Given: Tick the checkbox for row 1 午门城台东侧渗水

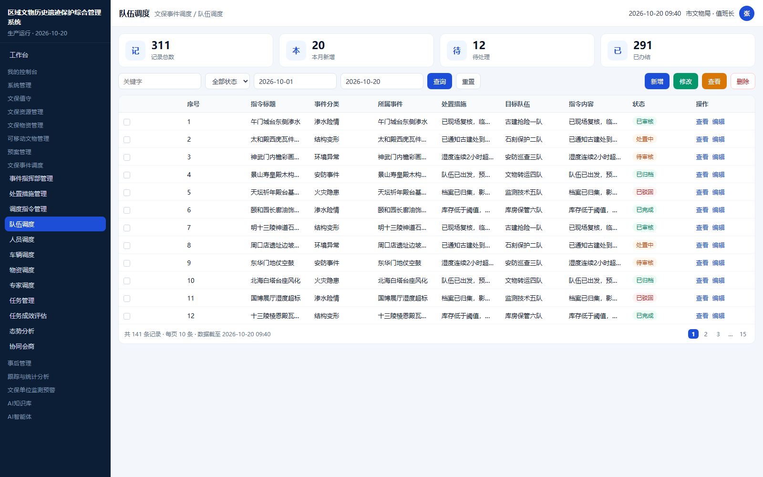Looking at the screenshot, I should pos(127,122).
